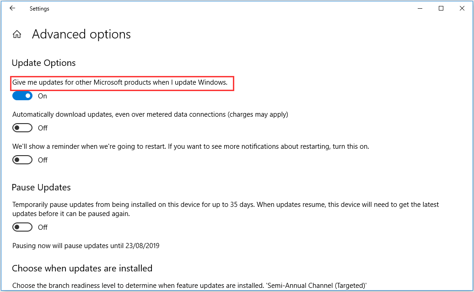The width and height of the screenshot is (474, 292).
Task: Click 'Automatically download updates' description text
Action: coord(150,114)
